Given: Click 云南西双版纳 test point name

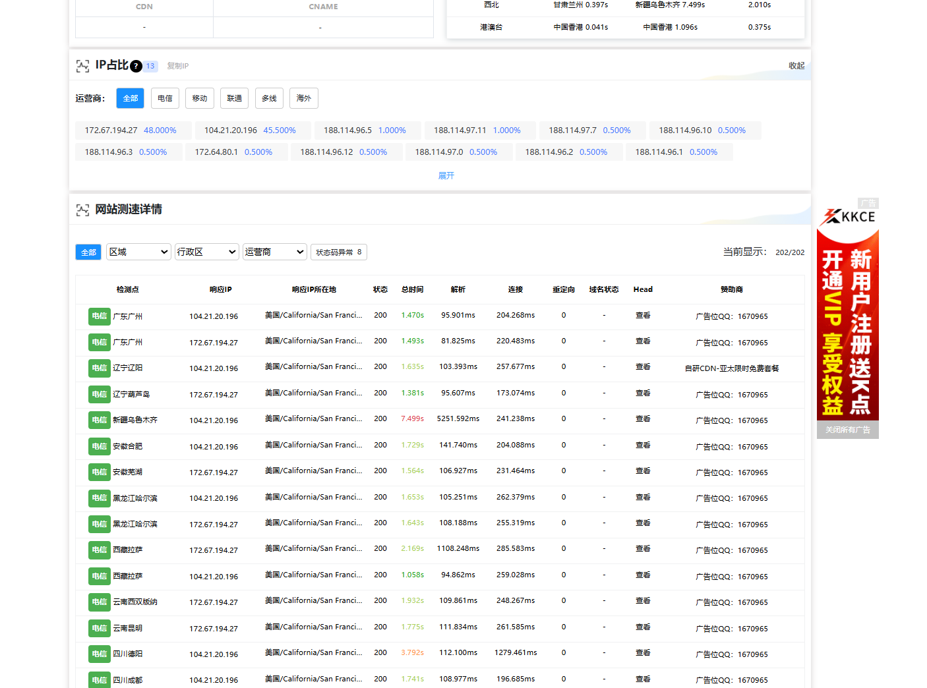Looking at the screenshot, I should (135, 602).
